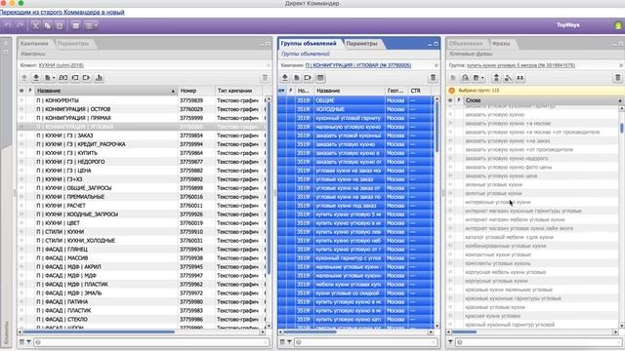Toggle the star for заказать угловую кухню недорого
625x351 pixels.
450,158
